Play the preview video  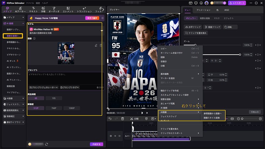point(142,113)
